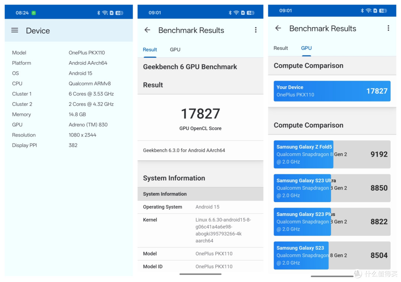Tap the 17827 GPU OpenCL score
The width and height of the screenshot is (401, 282).
200,114
